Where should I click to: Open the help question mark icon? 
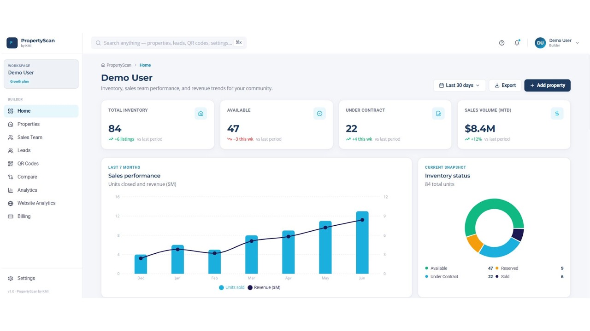tap(502, 43)
